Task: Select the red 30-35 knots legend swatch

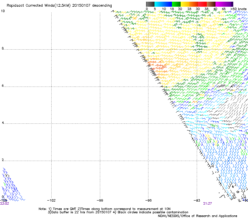Action: (202, 4)
